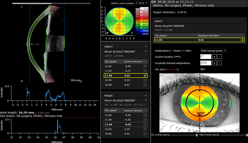
Task: Click the anterior axial curvature topography map
Action: click(120, 21)
